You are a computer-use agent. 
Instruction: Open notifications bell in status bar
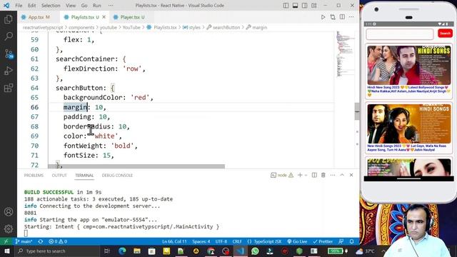click(351, 241)
